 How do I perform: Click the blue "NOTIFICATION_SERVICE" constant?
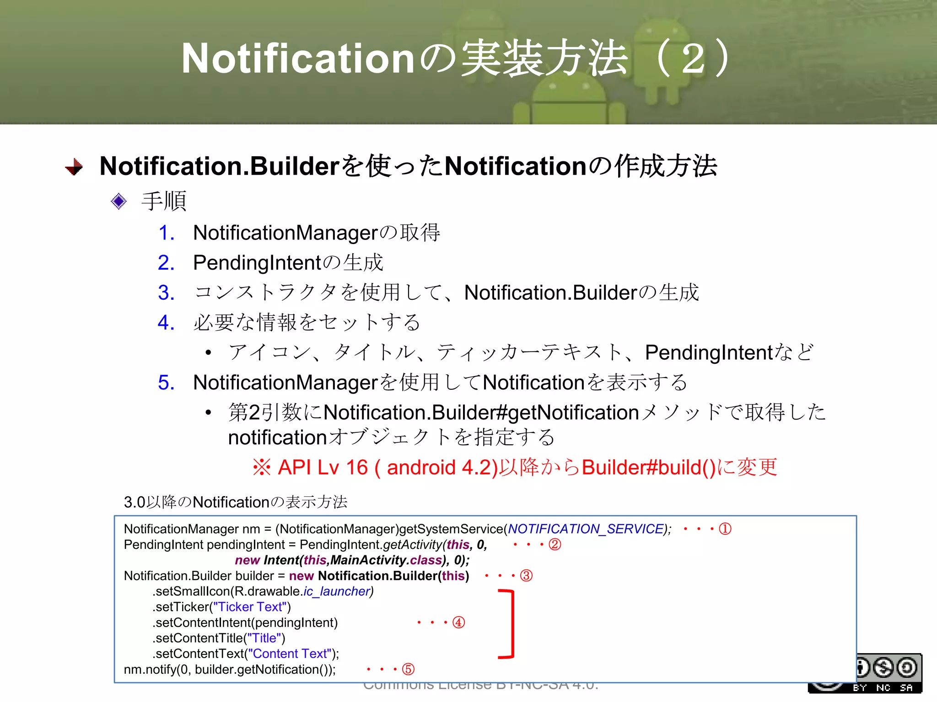pos(586,529)
